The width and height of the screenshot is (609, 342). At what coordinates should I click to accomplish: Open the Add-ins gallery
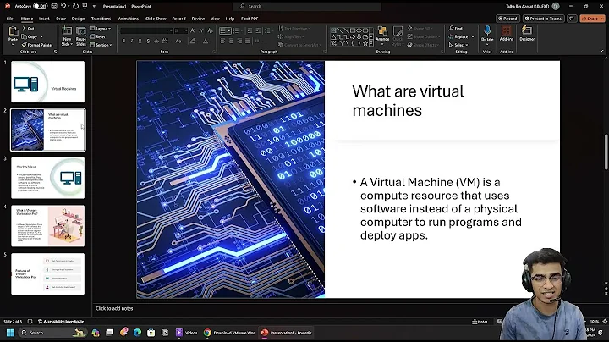(506, 33)
